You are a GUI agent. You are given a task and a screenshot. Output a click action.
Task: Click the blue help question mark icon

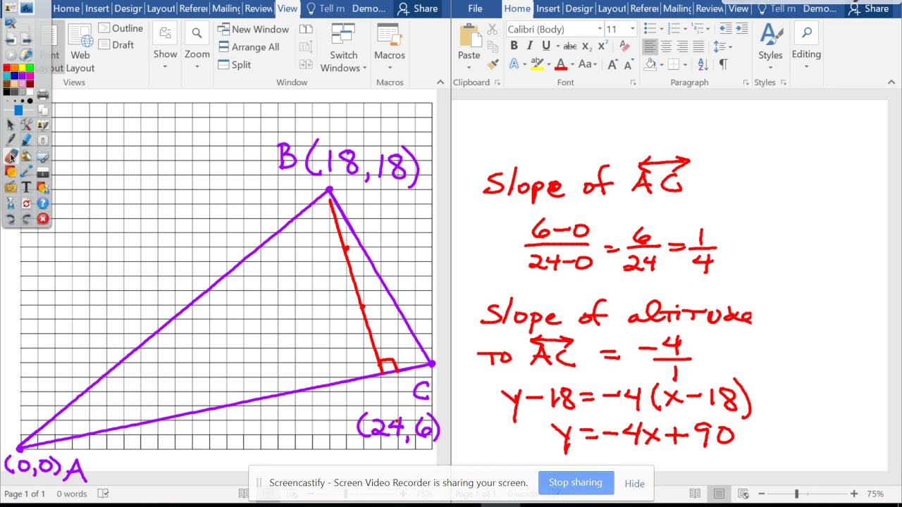43,204
